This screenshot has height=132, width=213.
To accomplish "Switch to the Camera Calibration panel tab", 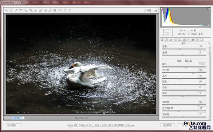I will [x=193, y=40].
